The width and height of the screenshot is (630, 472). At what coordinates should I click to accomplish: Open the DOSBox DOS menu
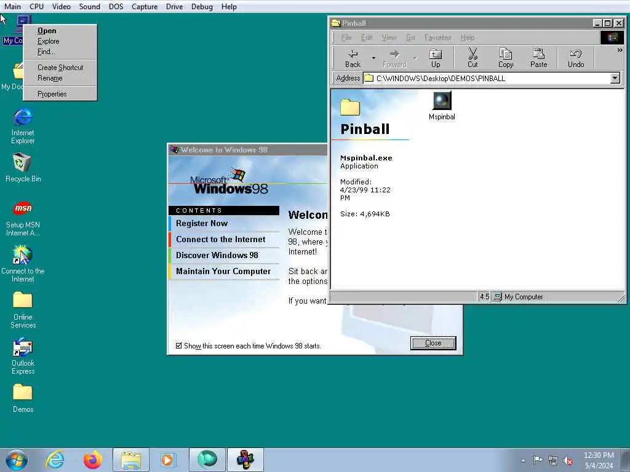116,6
